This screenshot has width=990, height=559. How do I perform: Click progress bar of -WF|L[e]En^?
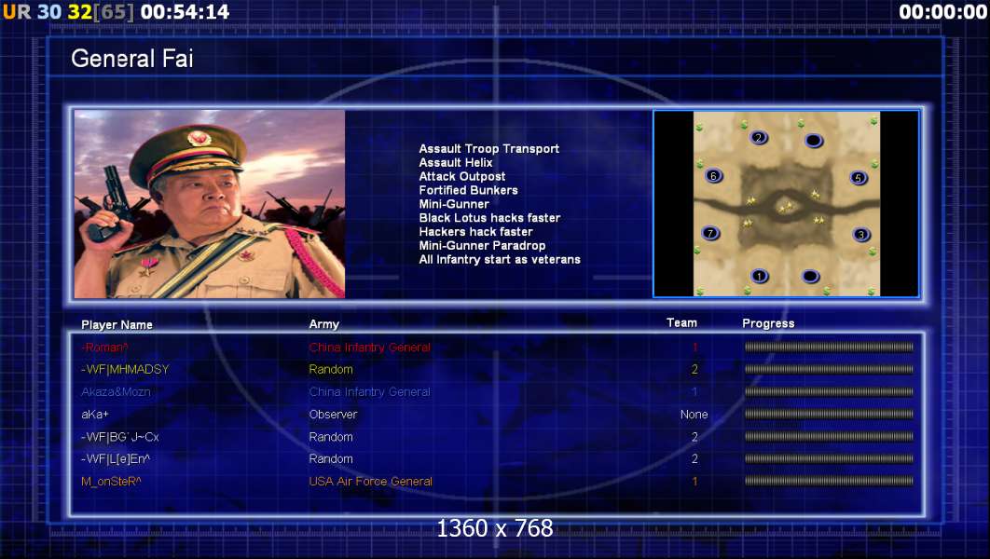click(829, 458)
